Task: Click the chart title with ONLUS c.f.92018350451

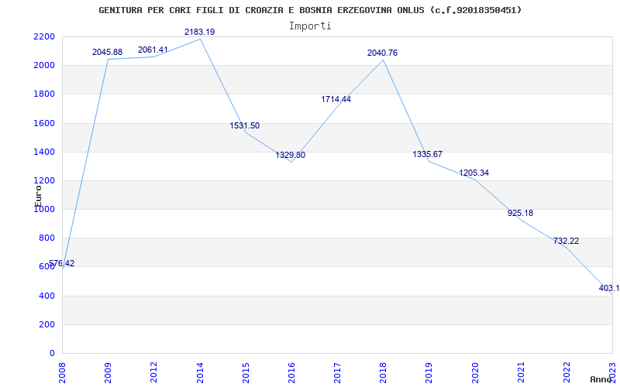Action: pos(310,10)
